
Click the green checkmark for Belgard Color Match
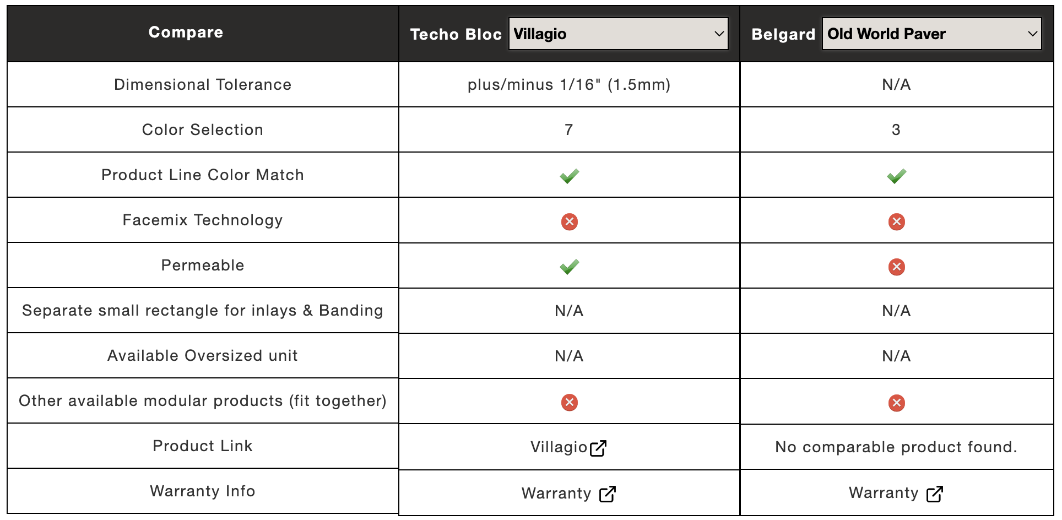(896, 176)
